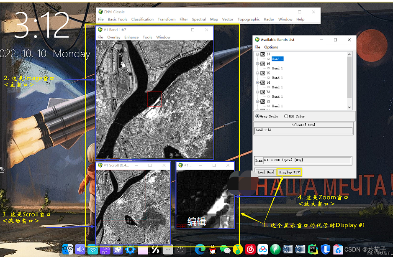Open the Enhance menu in the Image window
This screenshot has height=257, width=393.
[131, 37]
